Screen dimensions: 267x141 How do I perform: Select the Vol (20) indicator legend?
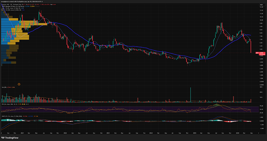8,87
